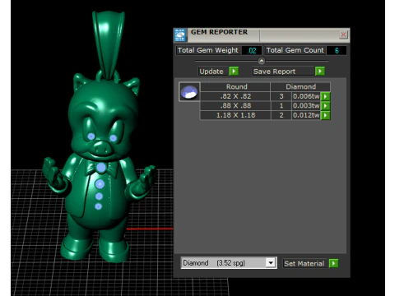Click the Round column header
This screenshot has width=395, height=296.
click(x=236, y=86)
